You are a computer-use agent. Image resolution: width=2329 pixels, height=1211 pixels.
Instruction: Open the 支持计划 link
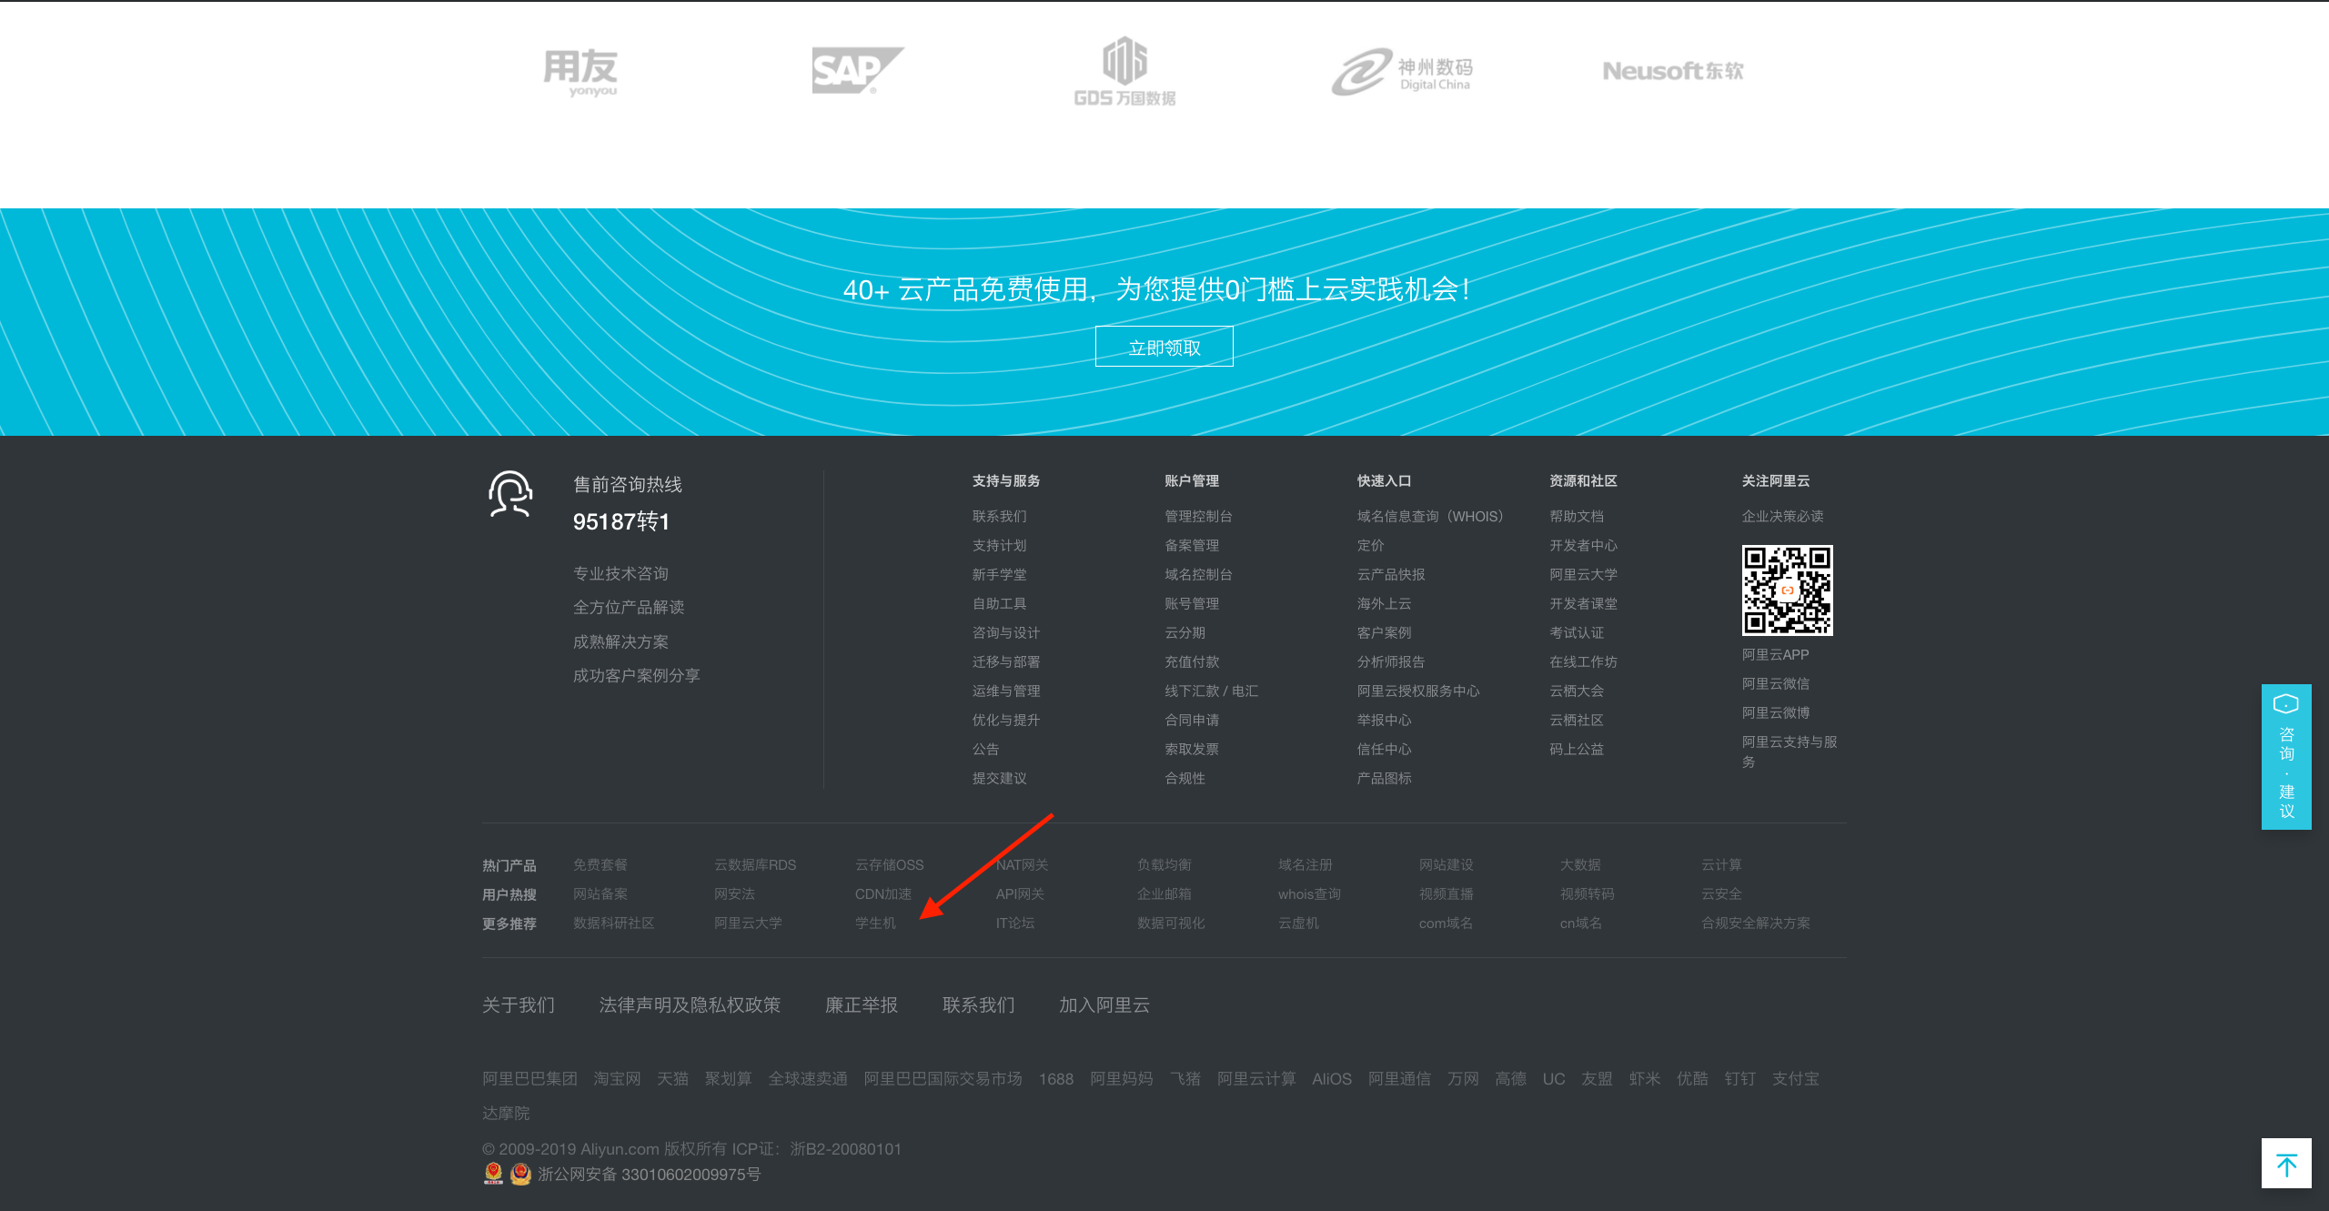pos(999,546)
